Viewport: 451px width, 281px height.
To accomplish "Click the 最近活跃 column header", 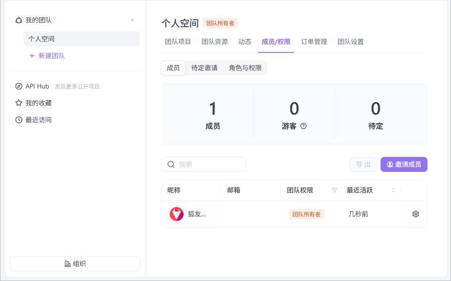I will pos(359,190).
